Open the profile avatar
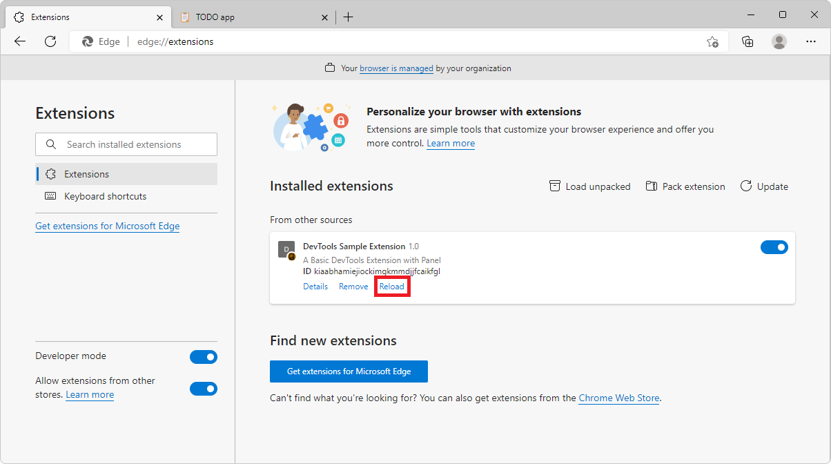The image size is (831, 464). click(x=779, y=41)
